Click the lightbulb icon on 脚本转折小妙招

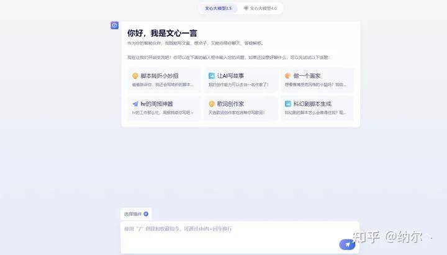pos(135,76)
